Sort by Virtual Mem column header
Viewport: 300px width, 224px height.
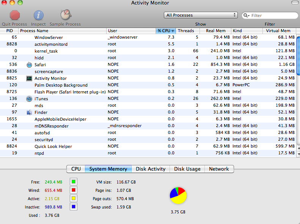(280, 31)
